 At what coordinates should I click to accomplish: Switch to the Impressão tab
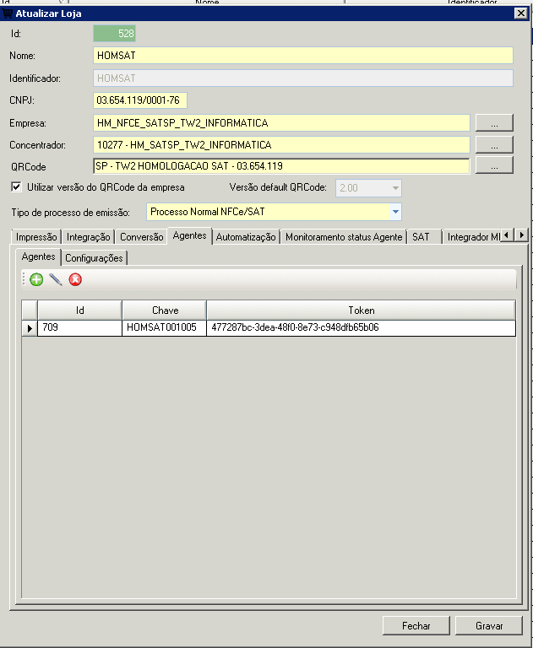click(x=36, y=237)
